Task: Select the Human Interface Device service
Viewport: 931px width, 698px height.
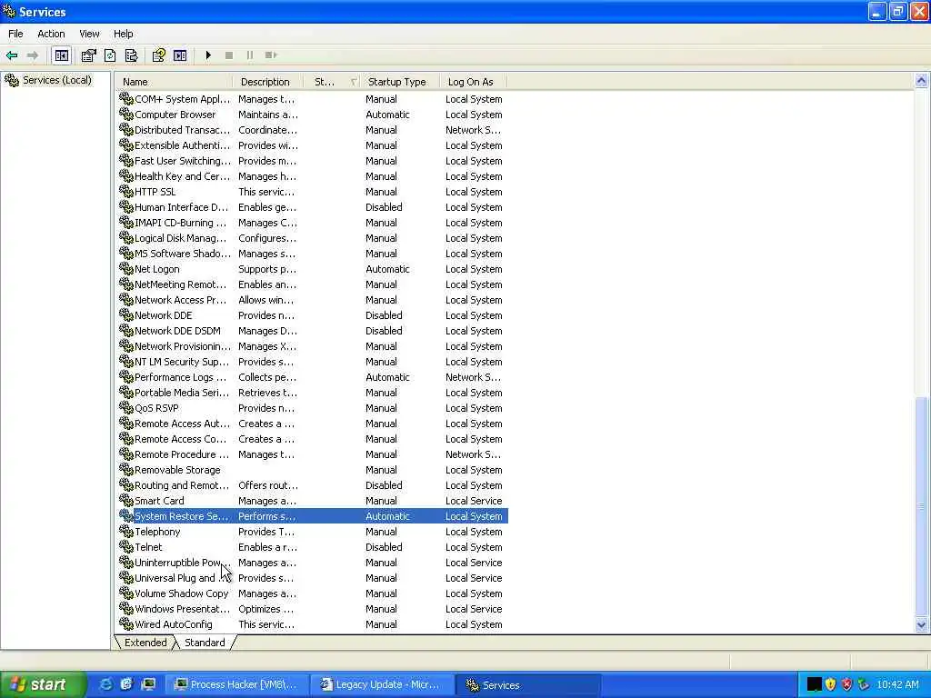Action: click(x=313, y=207)
